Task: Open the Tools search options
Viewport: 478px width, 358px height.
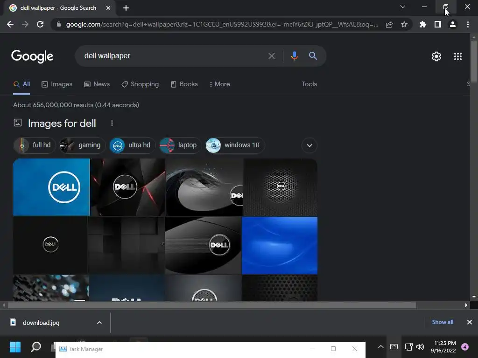Action: (309, 84)
